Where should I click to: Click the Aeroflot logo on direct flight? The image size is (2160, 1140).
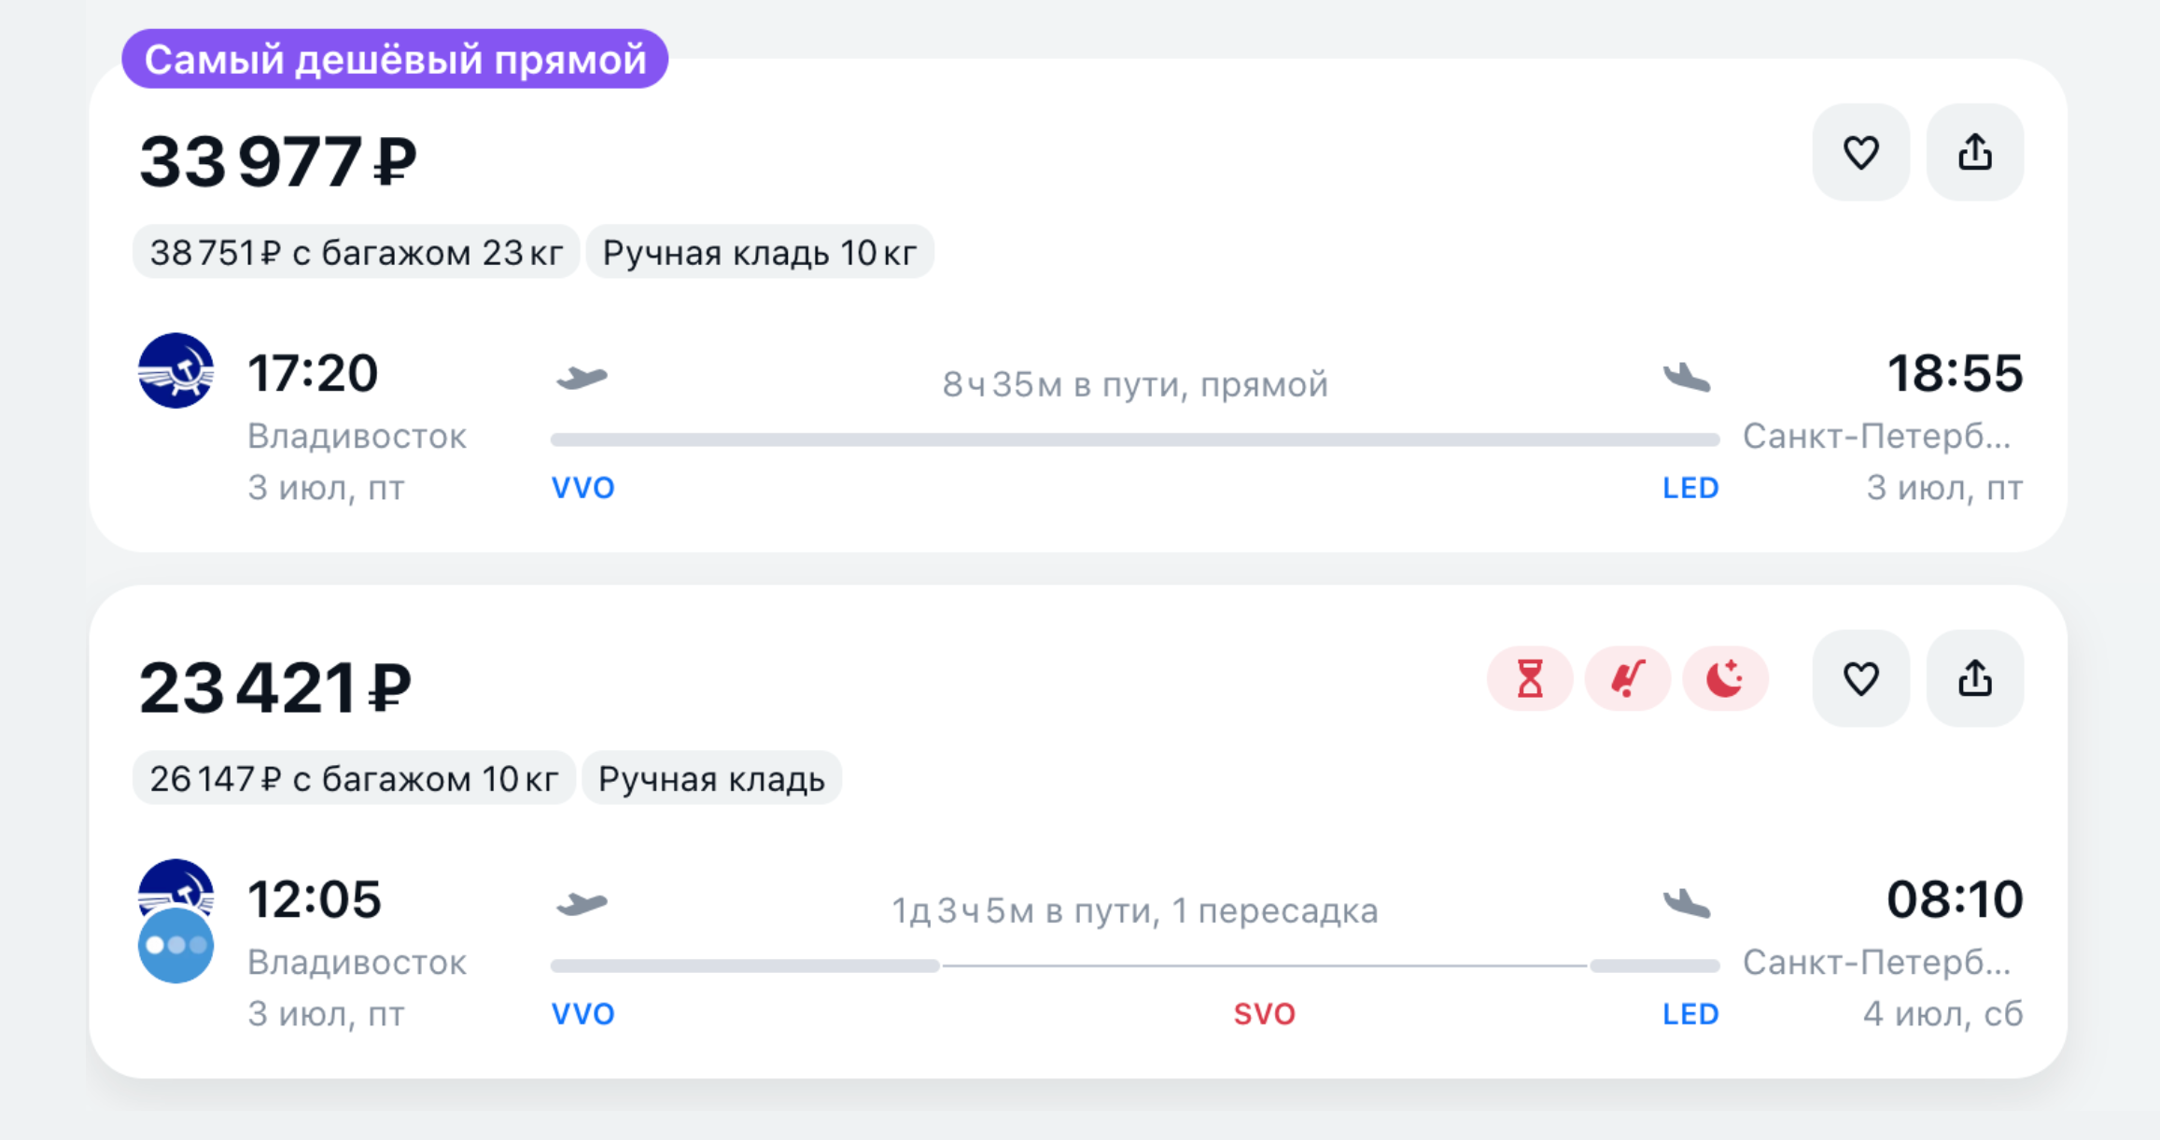[175, 370]
